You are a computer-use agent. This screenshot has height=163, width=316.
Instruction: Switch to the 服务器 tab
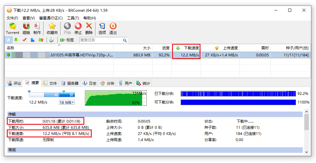(70, 83)
